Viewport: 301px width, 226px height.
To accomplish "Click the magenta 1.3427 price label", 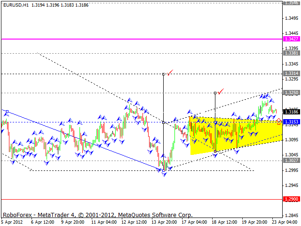I will pos(292,39).
